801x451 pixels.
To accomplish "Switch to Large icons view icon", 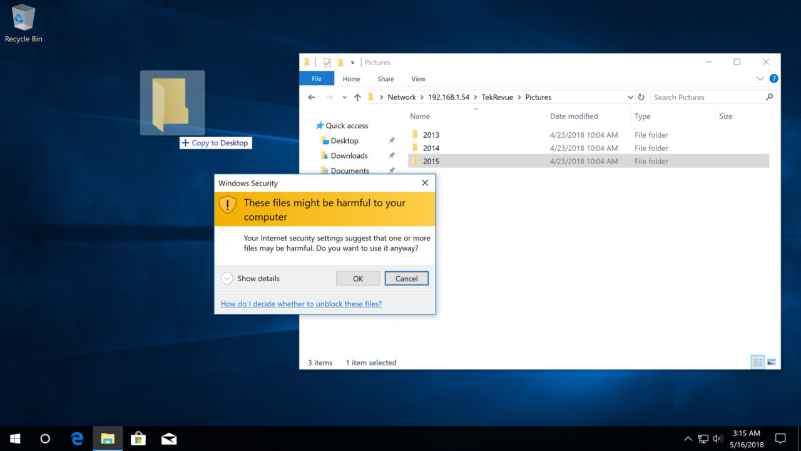I will (x=771, y=362).
